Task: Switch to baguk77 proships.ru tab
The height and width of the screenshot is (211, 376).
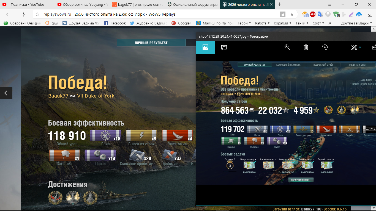Action: pyautogui.click(x=137, y=4)
